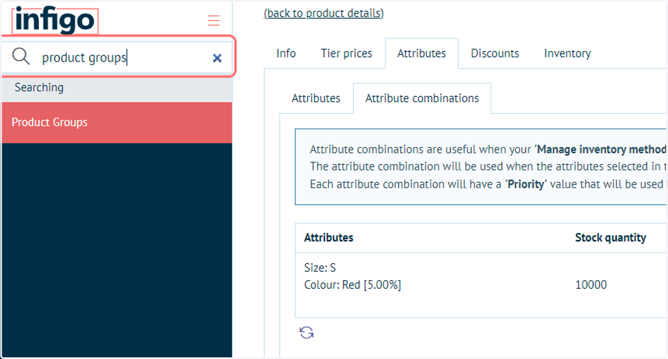
Task: Select the Size: S attribute text
Action: pyautogui.click(x=320, y=268)
